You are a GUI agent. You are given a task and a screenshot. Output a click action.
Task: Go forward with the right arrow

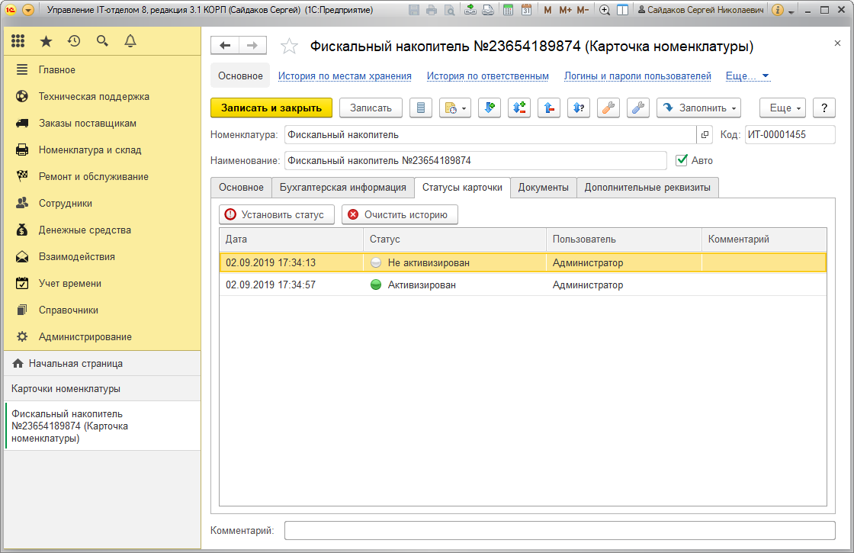point(252,46)
